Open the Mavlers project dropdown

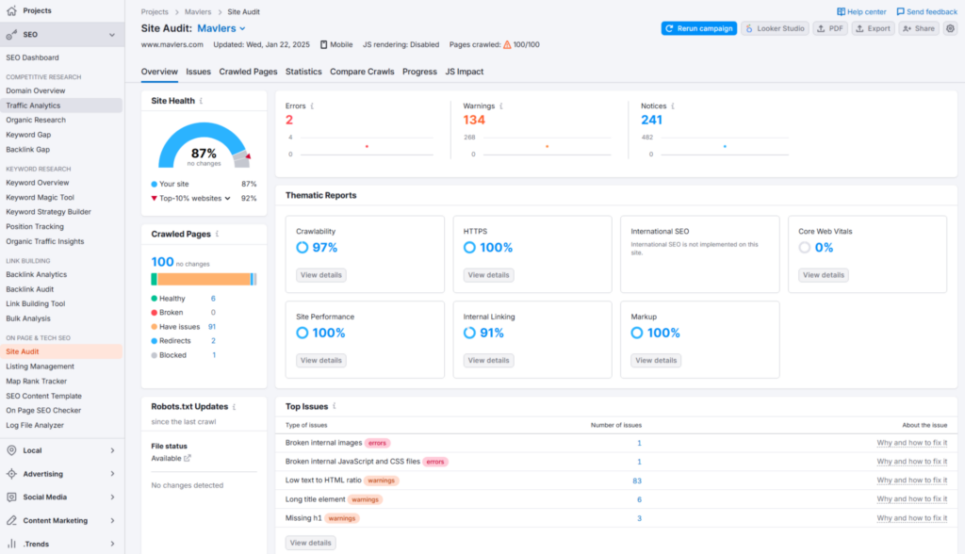[221, 28]
